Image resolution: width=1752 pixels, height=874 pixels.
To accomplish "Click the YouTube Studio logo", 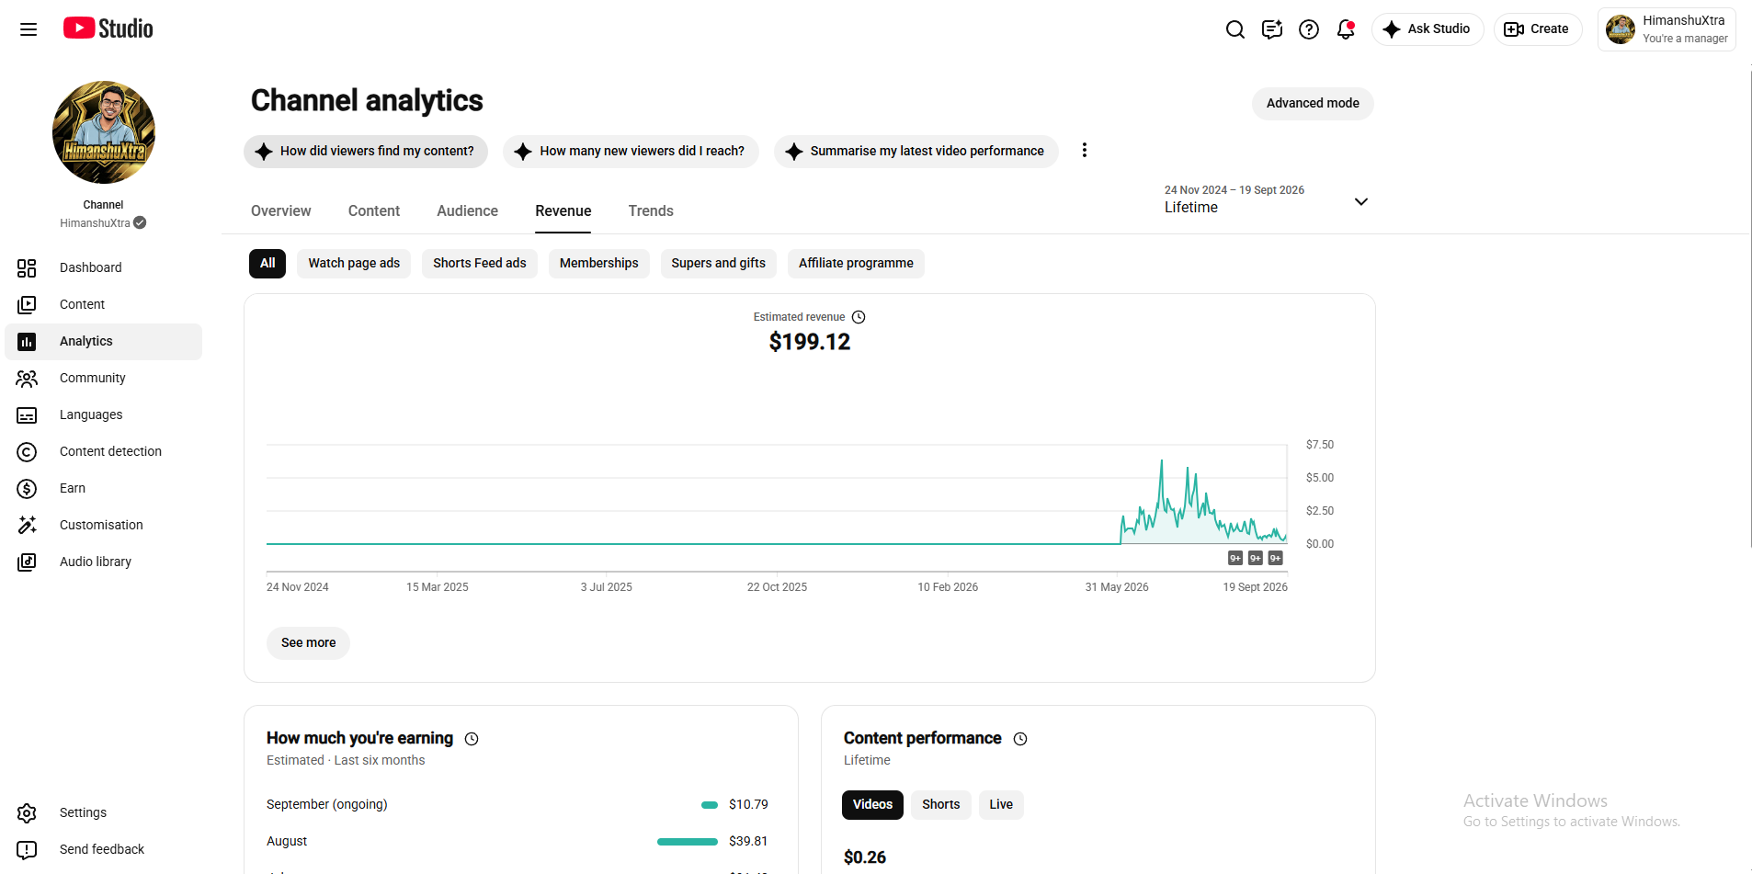I will [108, 28].
